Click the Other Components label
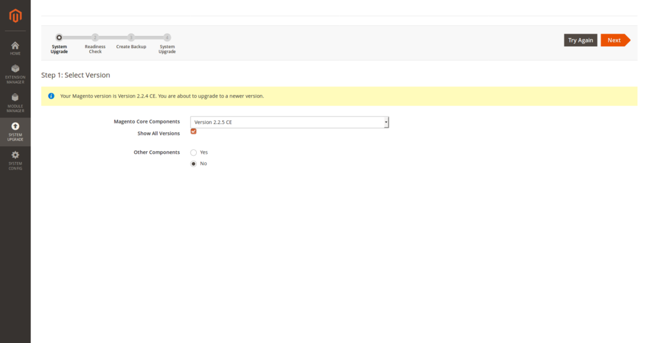 (x=157, y=153)
